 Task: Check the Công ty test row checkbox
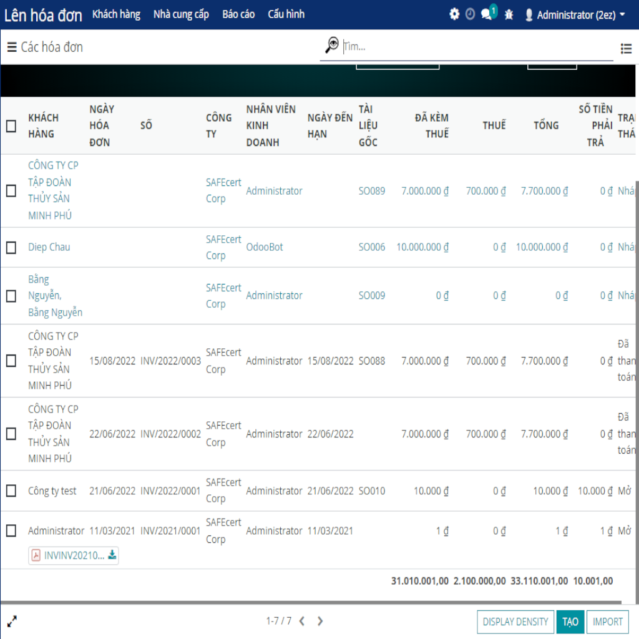tap(11, 491)
